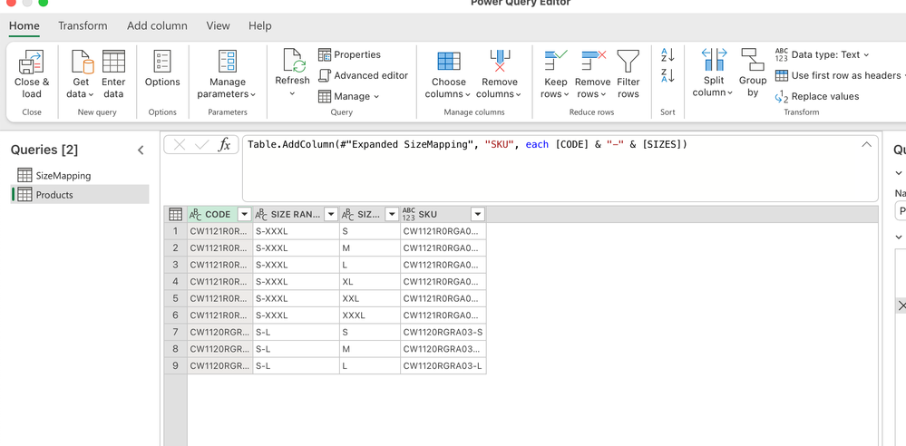The image size is (906, 446).
Task: Expand the formula bar chevron
Action: [x=867, y=144]
